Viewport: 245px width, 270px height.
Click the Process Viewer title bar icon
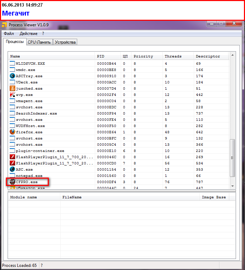click(4, 25)
